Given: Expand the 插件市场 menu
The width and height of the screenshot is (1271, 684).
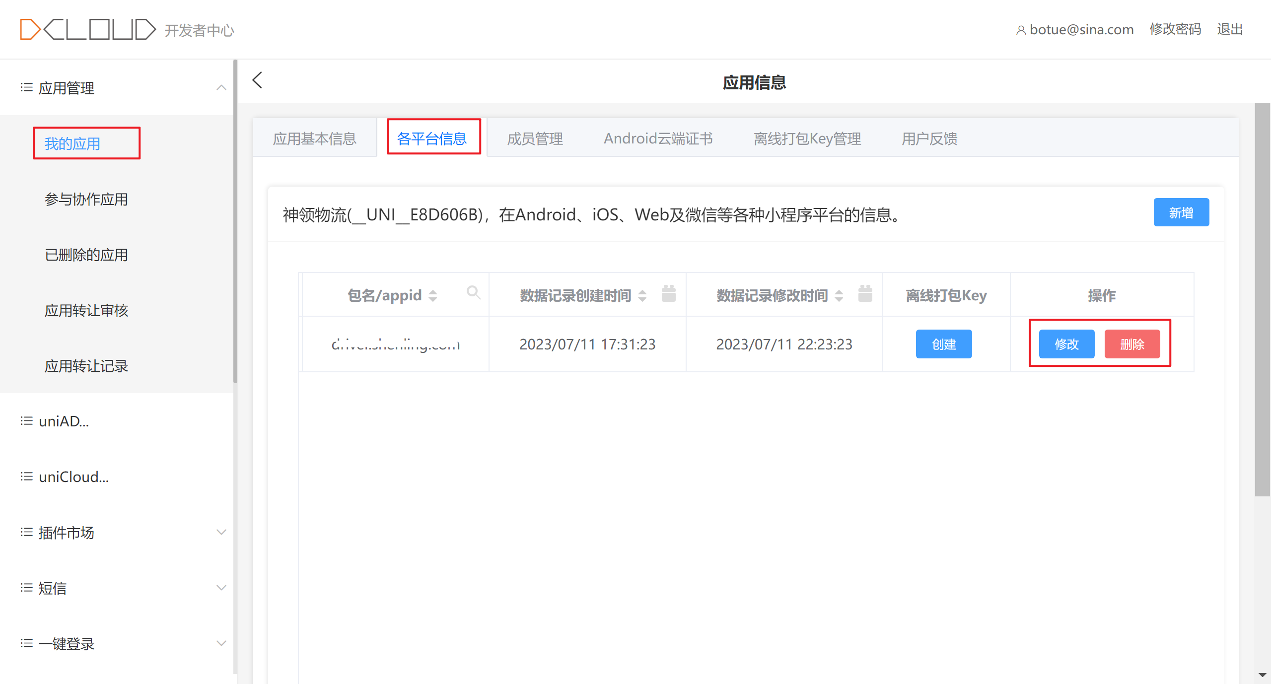Looking at the screenshot, I should pos(221,532).
